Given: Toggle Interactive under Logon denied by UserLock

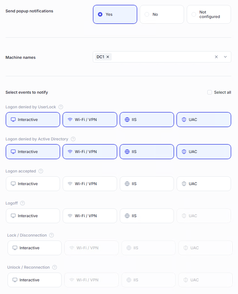Looking at the screenshot, I should point(33,120).
